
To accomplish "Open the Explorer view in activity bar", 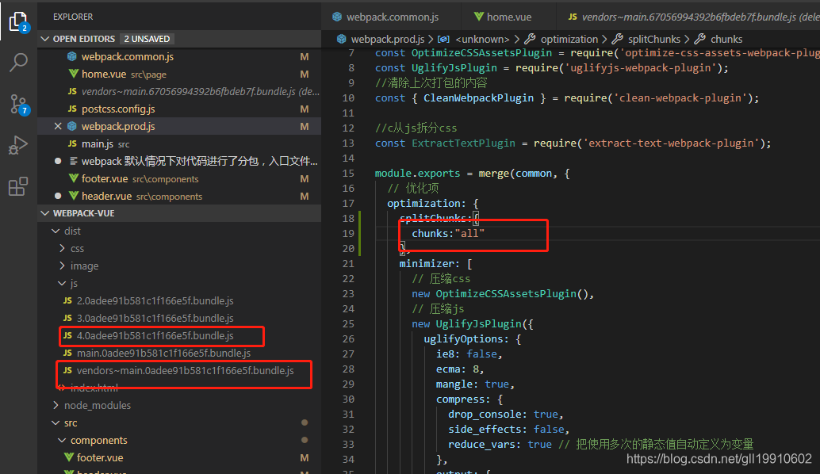I will click(x=17, y=21).
